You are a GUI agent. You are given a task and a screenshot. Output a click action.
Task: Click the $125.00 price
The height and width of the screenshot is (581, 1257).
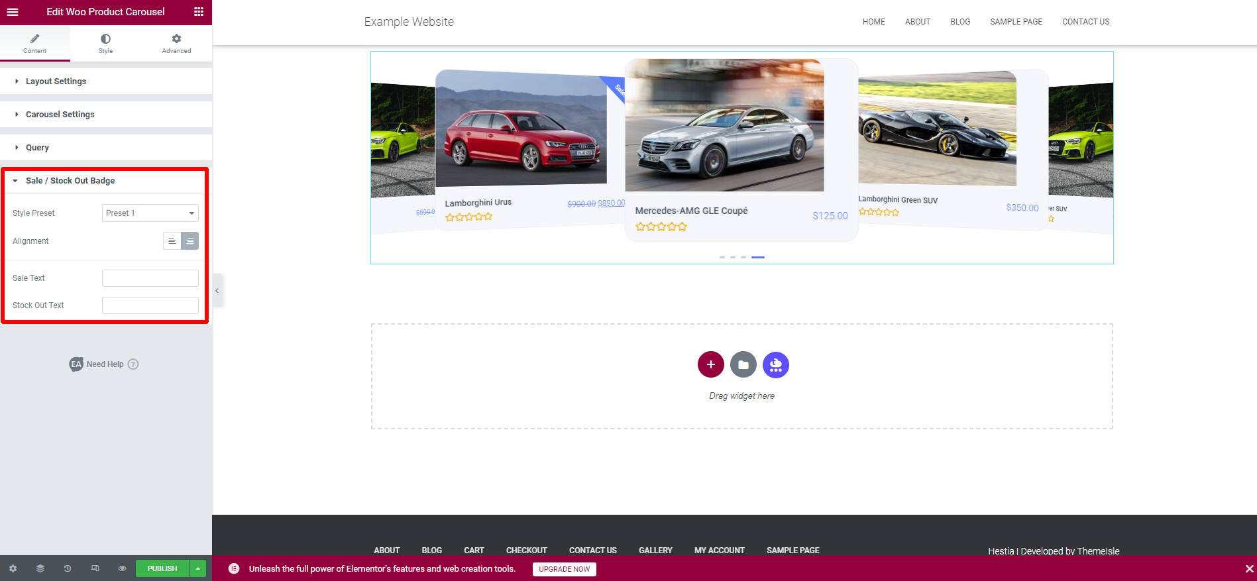tap(830, 216)
